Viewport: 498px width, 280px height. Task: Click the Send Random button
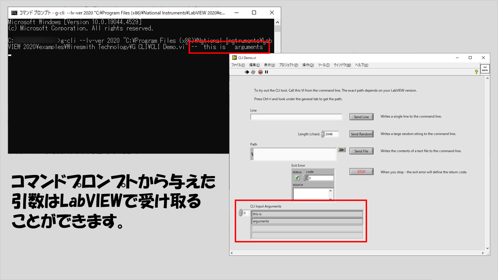tap(361, 134)
